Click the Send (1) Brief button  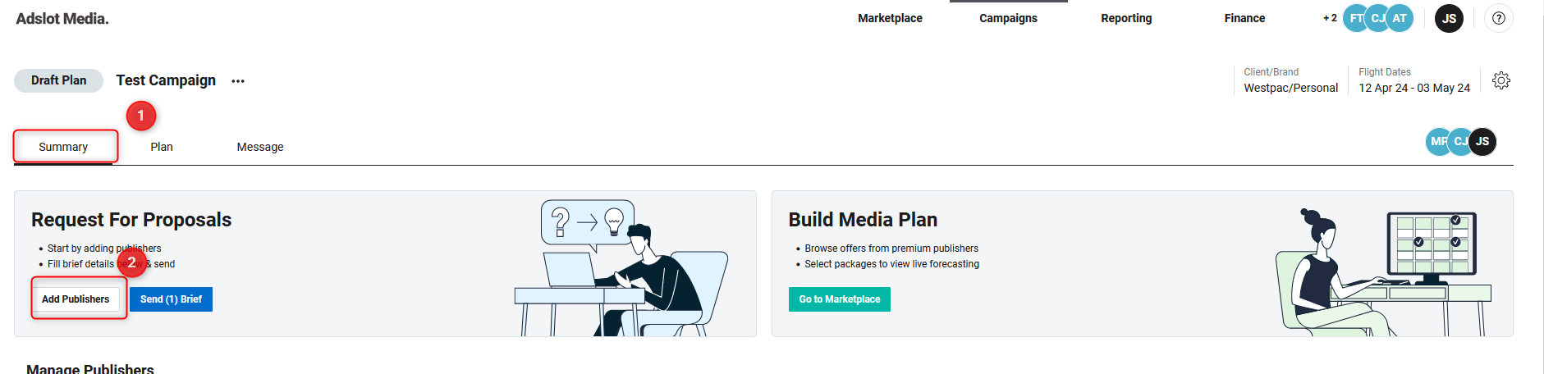coord(171,299)
